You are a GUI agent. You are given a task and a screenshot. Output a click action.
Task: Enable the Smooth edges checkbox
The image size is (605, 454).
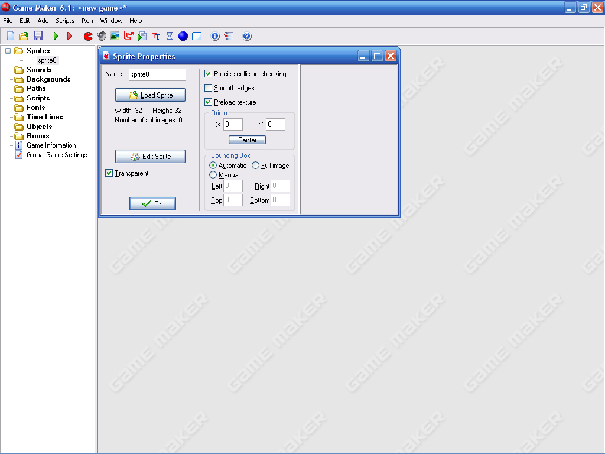(209, 88)
